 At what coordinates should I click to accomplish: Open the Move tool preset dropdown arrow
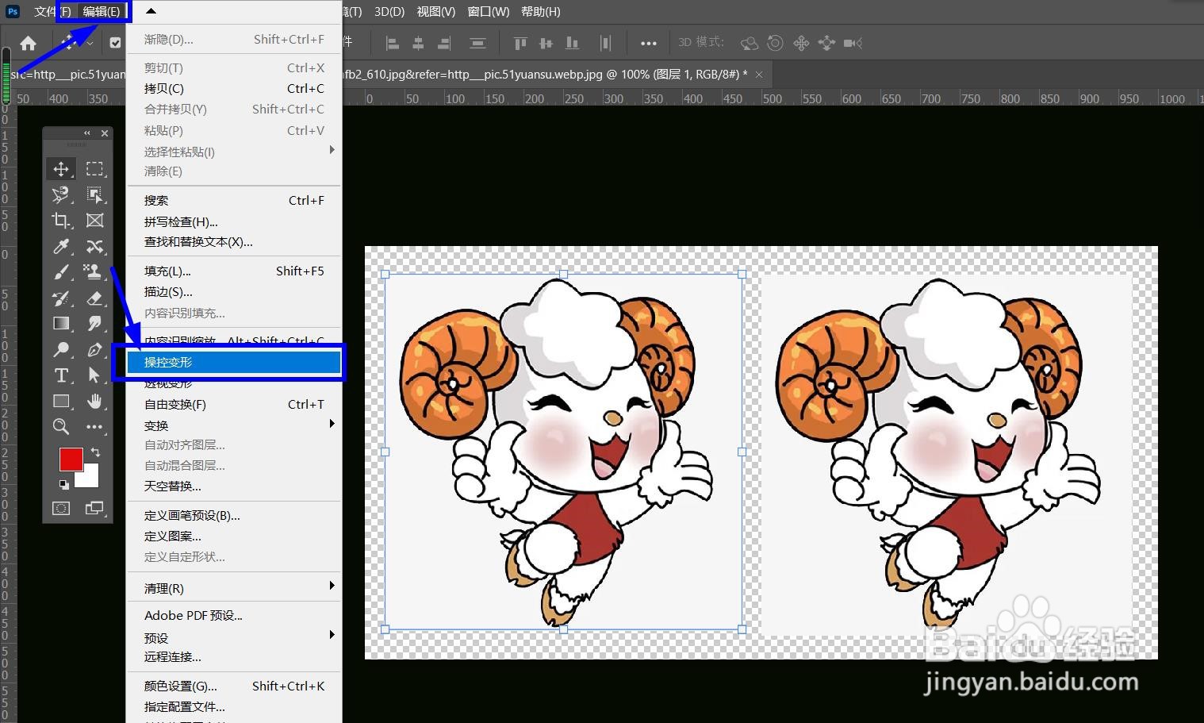point(90,43)
